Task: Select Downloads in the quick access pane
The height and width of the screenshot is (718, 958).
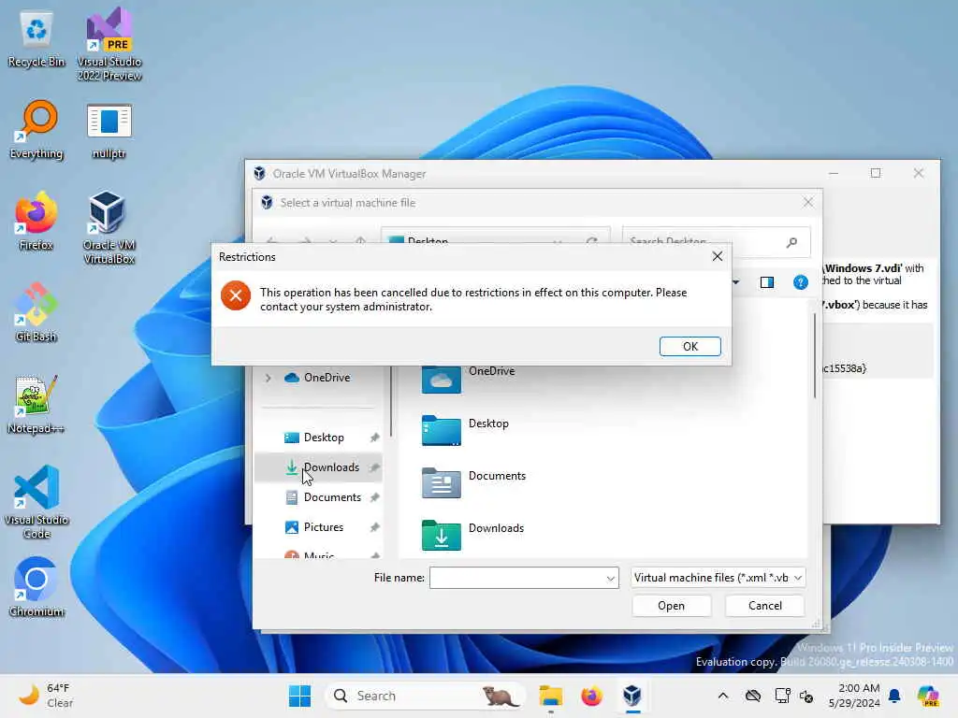Action: (x=318, y=467)
